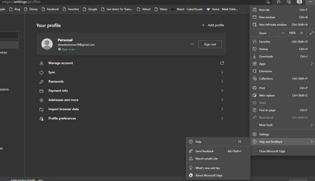Open the Home - Mark Odek bookmark
This screenshot has height=181, width=315.
(222, 9)
